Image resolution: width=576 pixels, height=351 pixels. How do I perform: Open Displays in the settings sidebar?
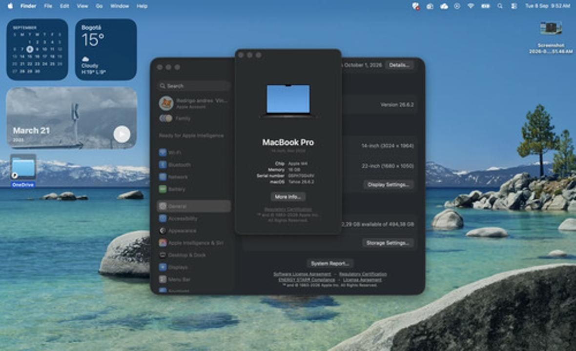194,267
